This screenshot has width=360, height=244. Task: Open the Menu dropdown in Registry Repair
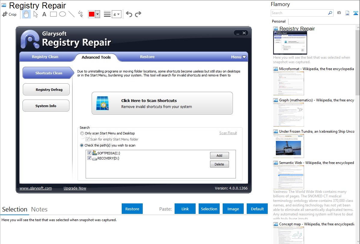click(x=238, y=57)
